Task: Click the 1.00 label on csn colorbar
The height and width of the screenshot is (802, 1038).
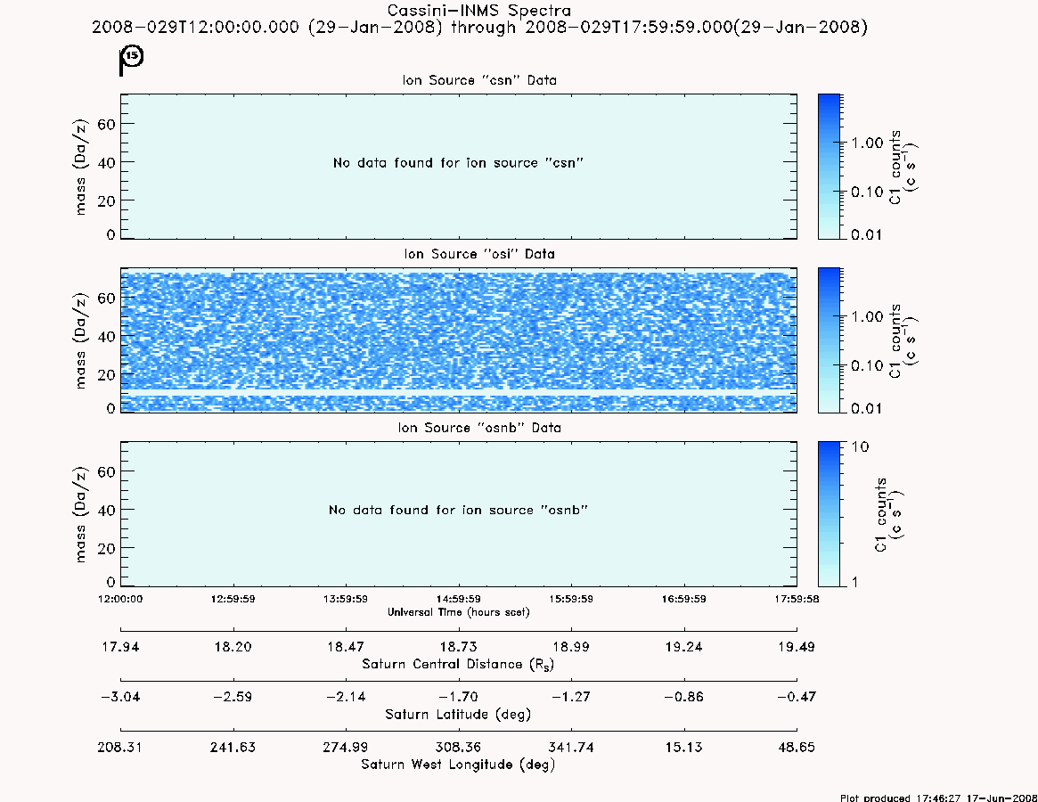Action: [867, 143]
